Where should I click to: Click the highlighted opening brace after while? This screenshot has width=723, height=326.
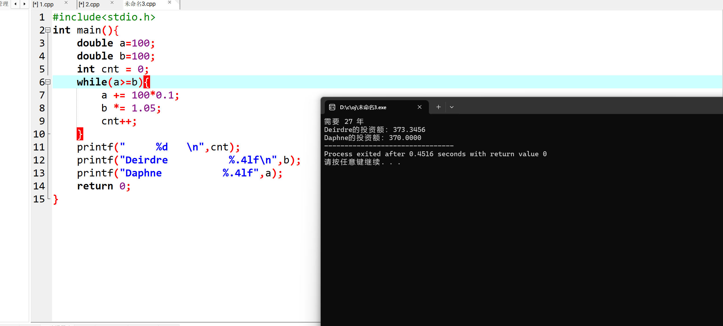tap(147, 82)
